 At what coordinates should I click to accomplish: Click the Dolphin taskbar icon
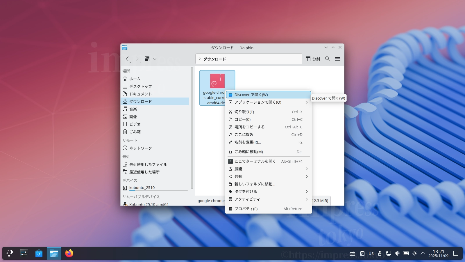54,253
